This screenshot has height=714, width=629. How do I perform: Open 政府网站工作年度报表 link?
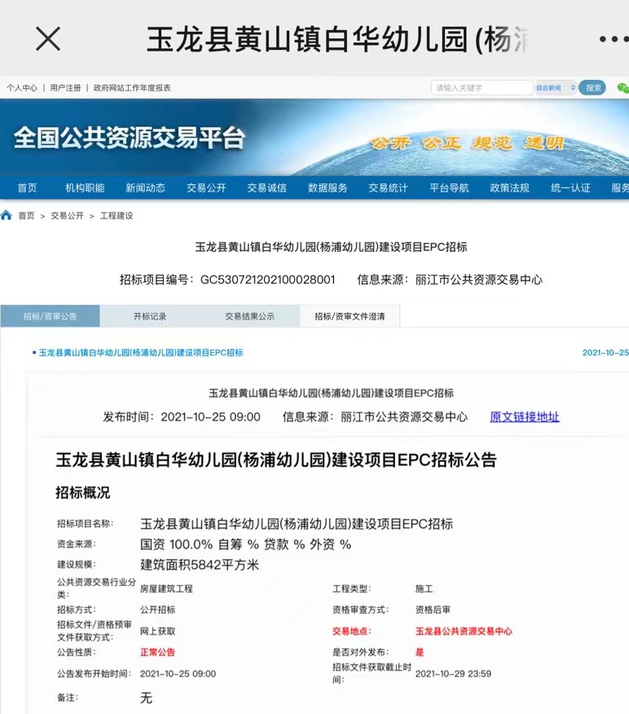pyautogui.click(x=132, y=88)
